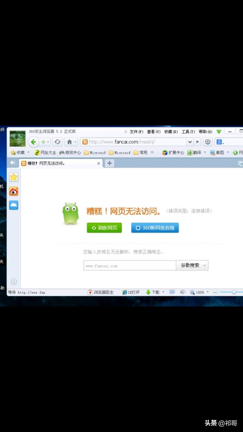Toggle the mute speaker icon in status bar

(x=182, y=292)
